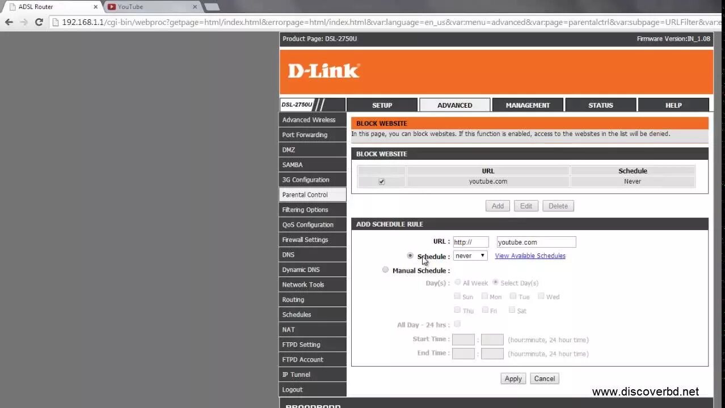Click the Start Time hour field
725x408 pixels.
click(x=463, y=339)
